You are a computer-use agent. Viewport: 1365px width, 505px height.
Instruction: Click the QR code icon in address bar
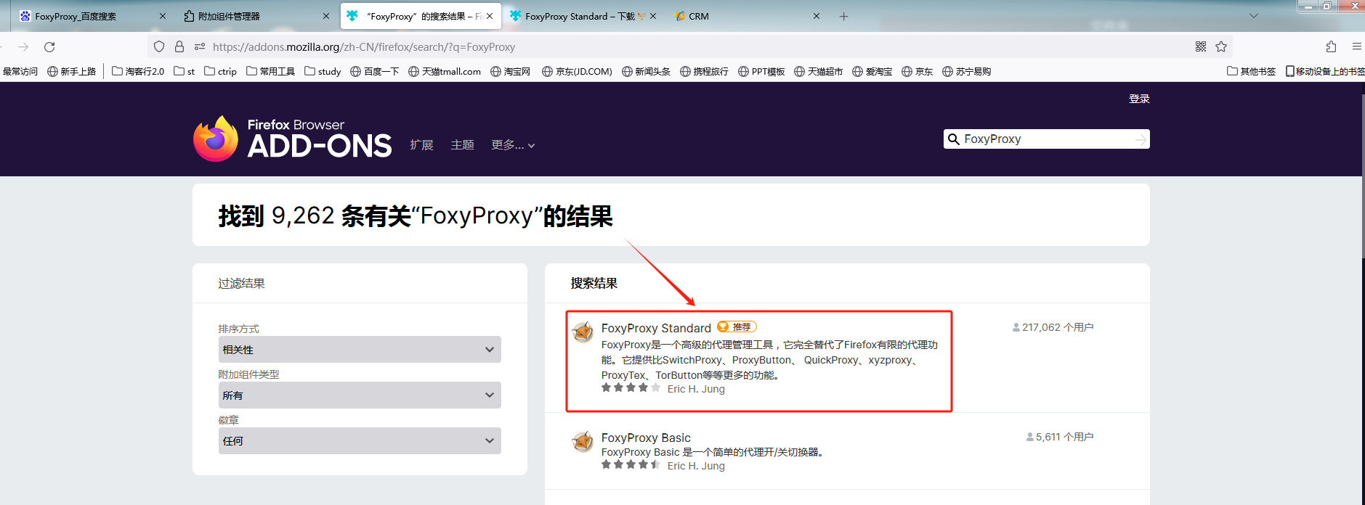point(1201,47)
